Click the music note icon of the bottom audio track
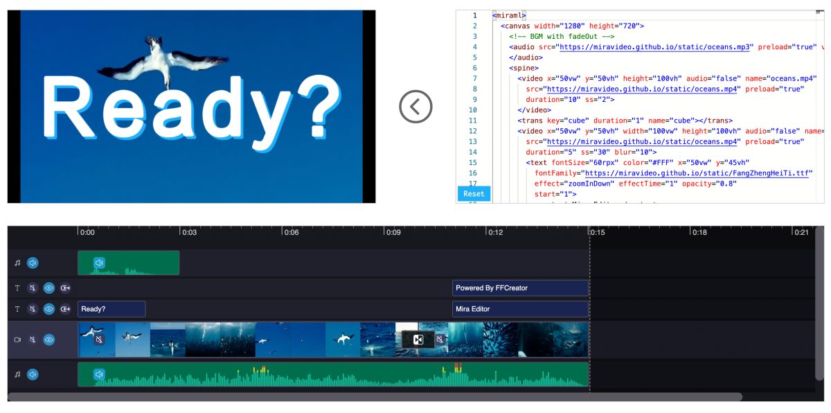 (x=18, y=374)
